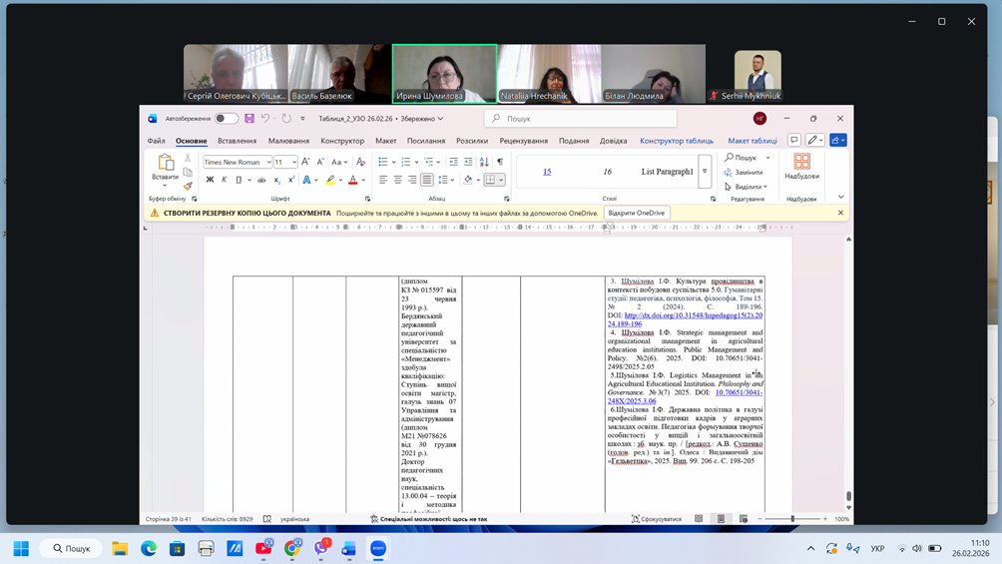This screenshot has height=564, width=1002.
Task: Click the purple Save icon in title bar
Action: [x=250, y=119]
